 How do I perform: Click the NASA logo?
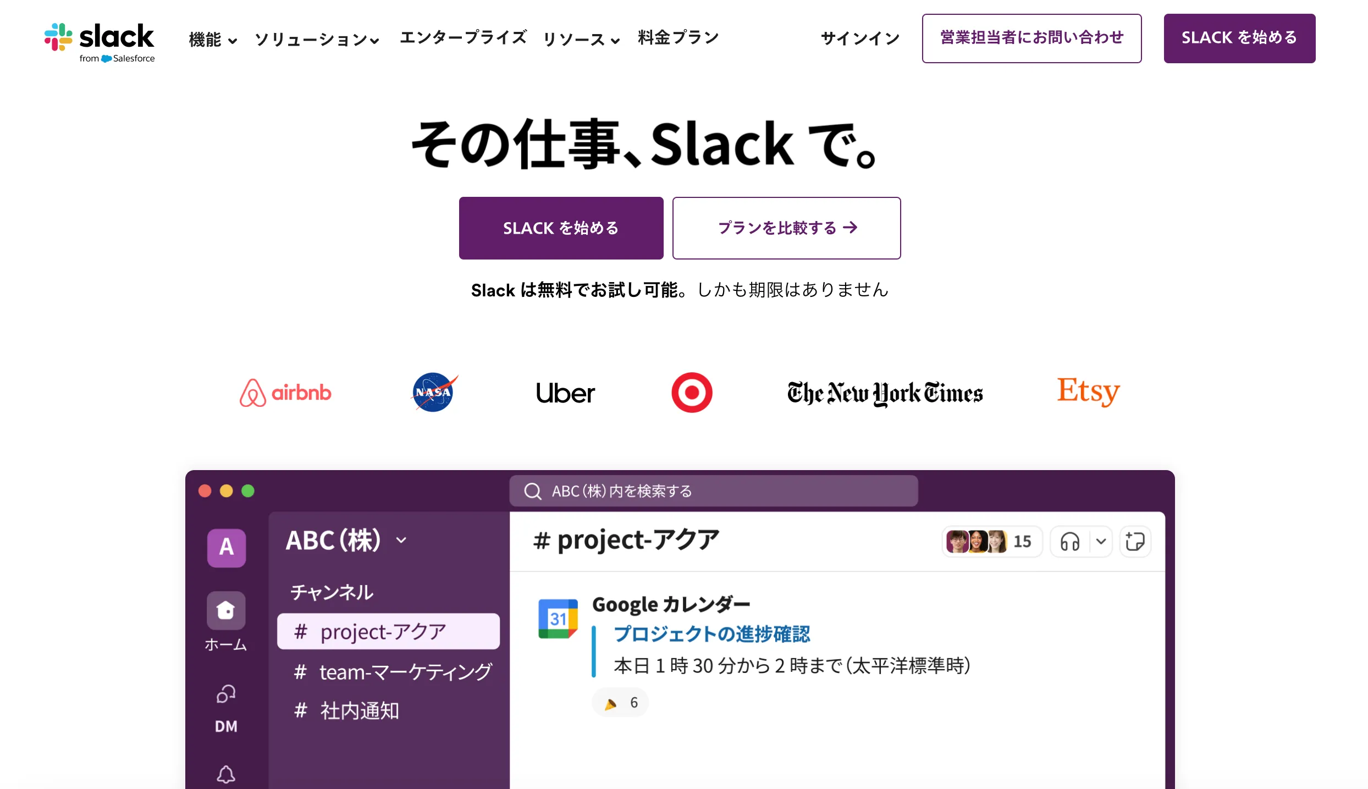tap(434, 393)
